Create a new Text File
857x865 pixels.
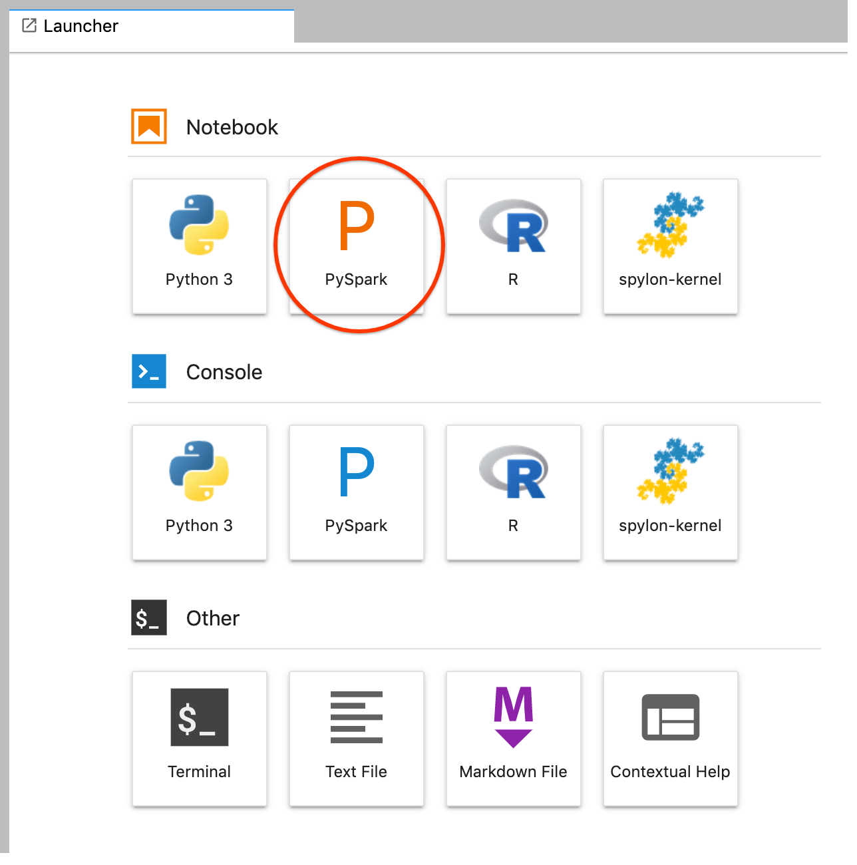click(x=356, y=738)
